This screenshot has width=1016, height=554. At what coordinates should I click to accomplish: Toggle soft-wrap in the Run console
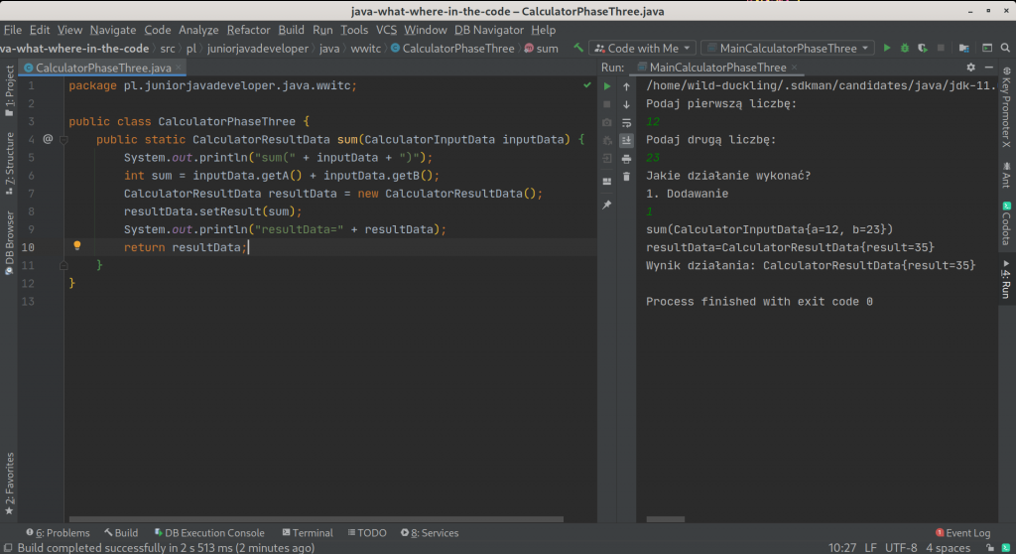coord(626,122)
